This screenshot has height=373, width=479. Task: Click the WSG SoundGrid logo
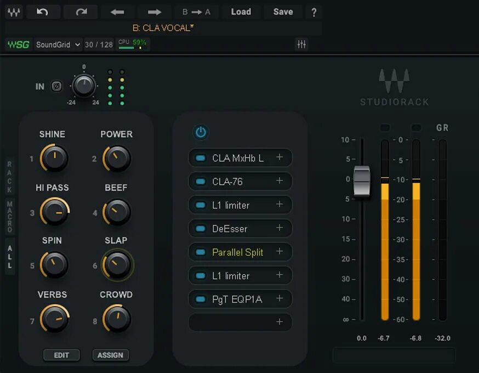[19, 44]
